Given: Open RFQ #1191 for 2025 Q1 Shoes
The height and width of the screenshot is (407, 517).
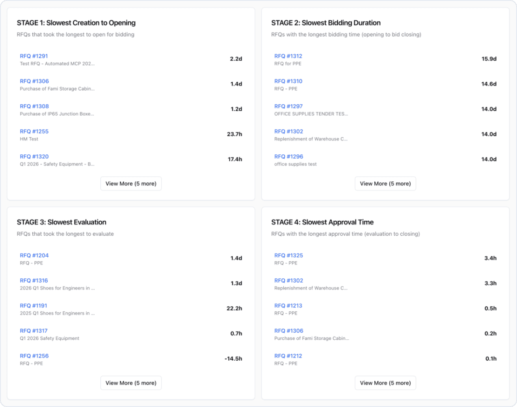Looking at the screenshot, I should click(33, 305).
